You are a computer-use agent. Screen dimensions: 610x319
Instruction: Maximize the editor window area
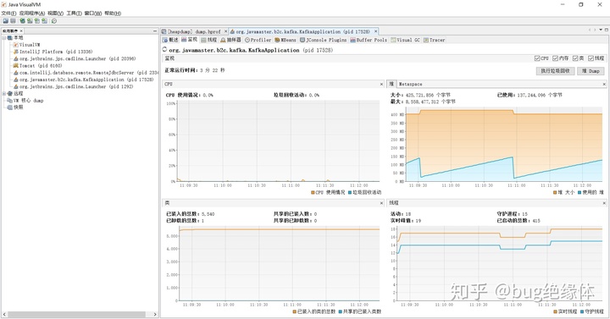pos(607,30)
